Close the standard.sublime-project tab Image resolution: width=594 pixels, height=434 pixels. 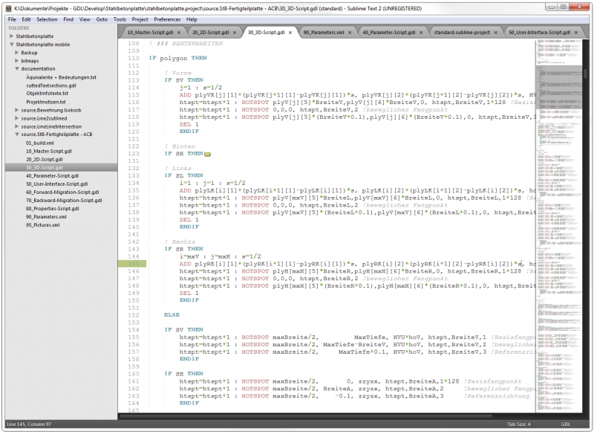click(496, 33)
